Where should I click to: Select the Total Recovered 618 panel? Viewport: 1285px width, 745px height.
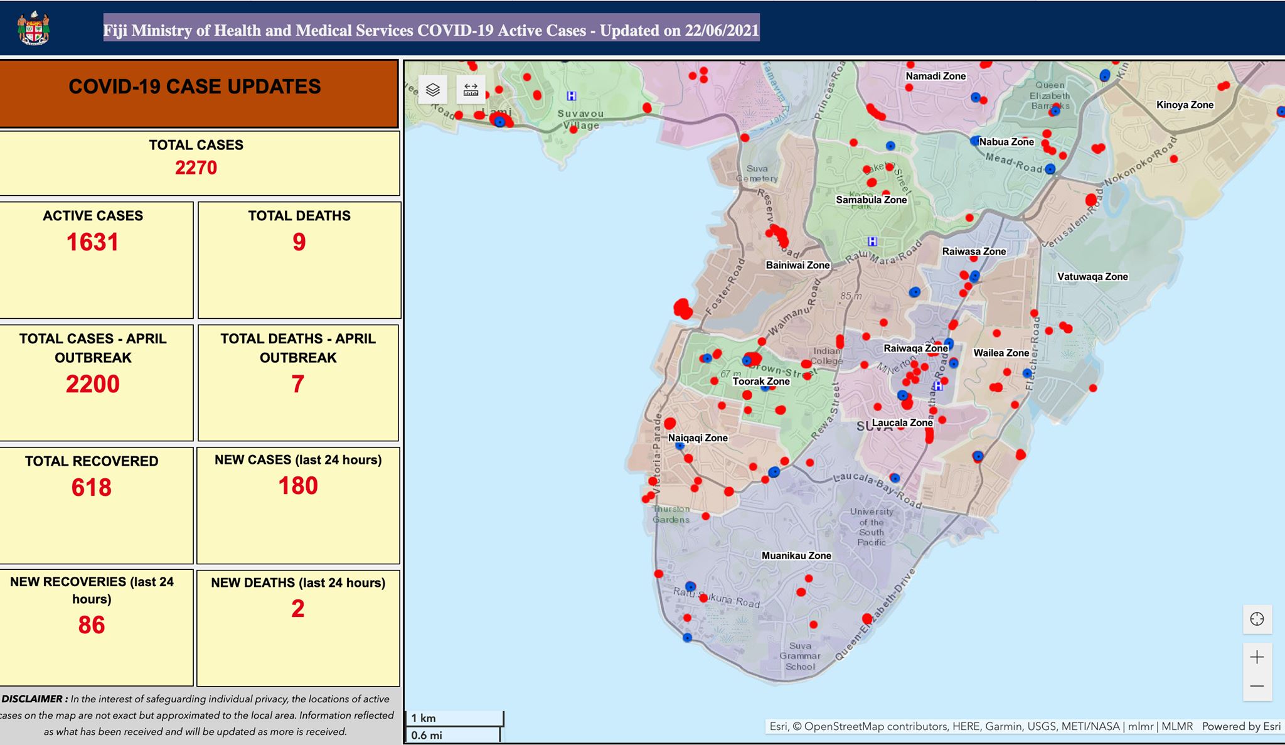[95, 505]
